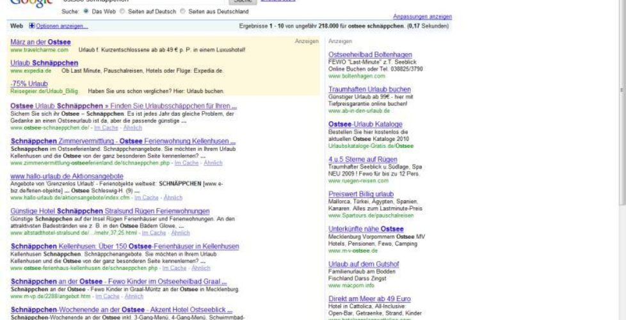Click Im Cache for altstadthotel-stralsund.de result
Screen dimensions: 626x320
[x=154, y=232]
